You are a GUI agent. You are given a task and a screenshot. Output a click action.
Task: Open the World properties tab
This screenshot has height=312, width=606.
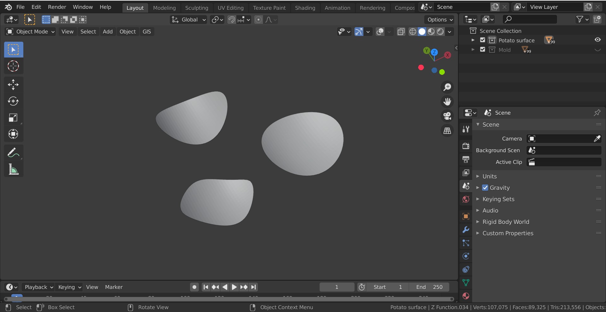466,199
